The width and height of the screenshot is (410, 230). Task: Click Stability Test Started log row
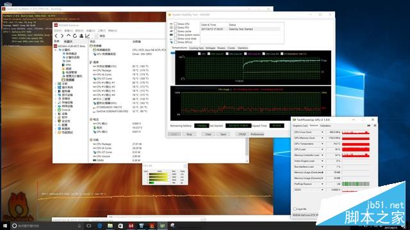click(x=241, y=29)
